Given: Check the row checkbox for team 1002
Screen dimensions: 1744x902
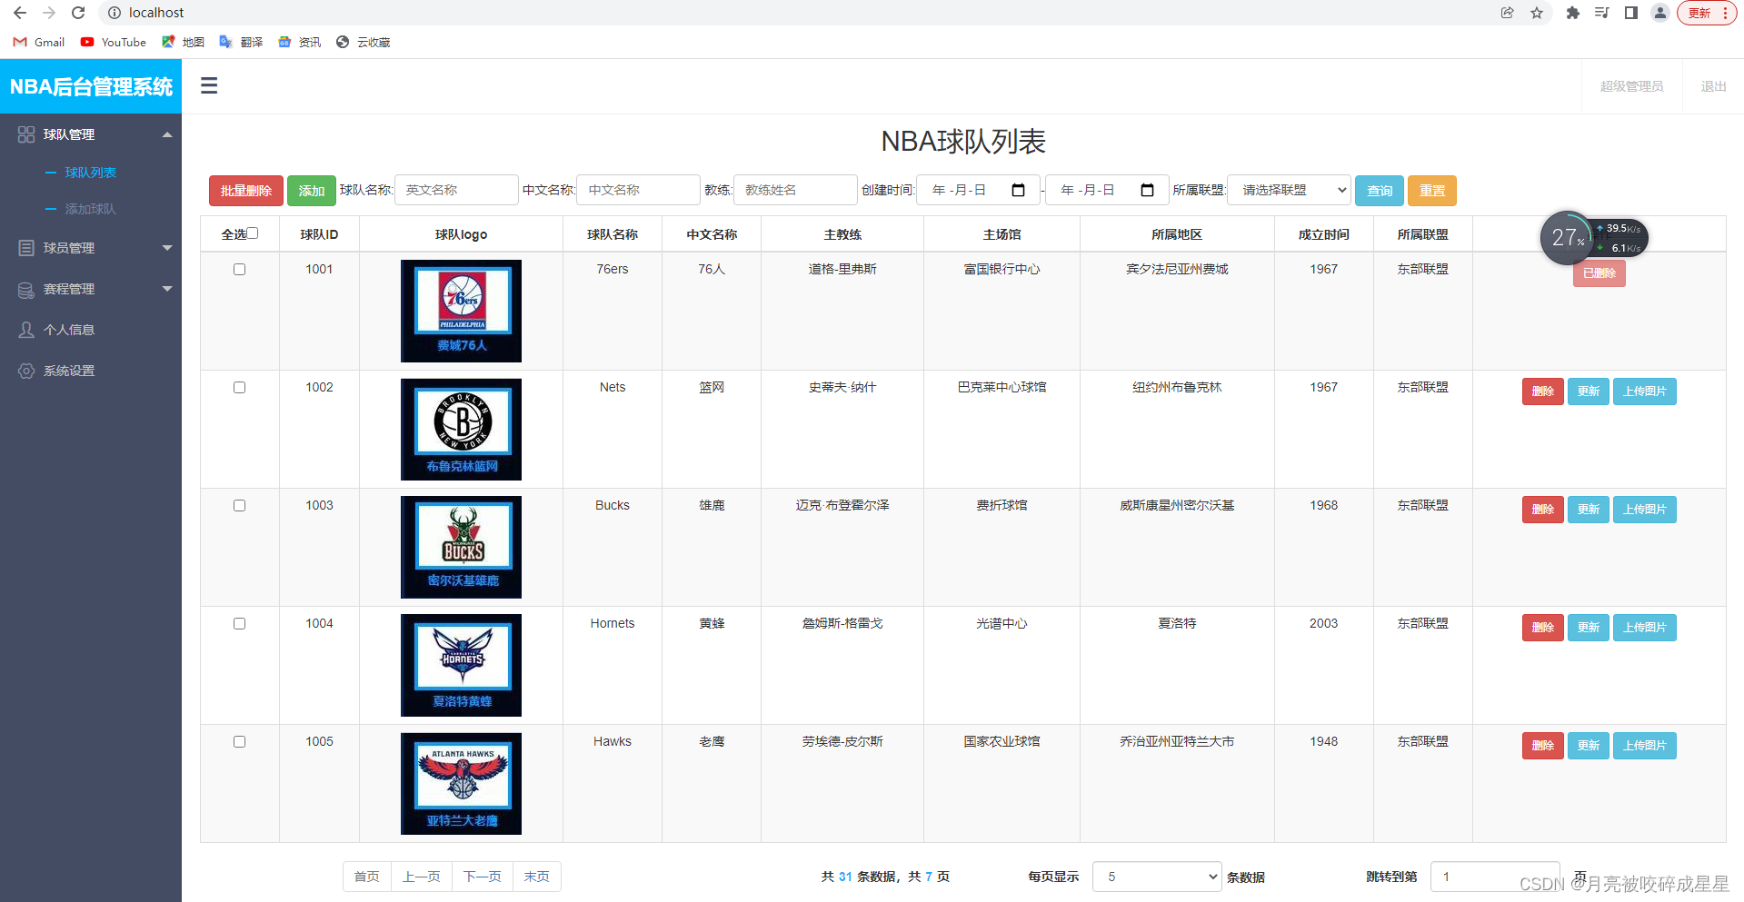Looking at the screenshot, I should coord(240,388).
